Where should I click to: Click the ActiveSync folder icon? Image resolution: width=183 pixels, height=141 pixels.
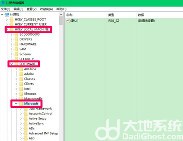(26, 123)
